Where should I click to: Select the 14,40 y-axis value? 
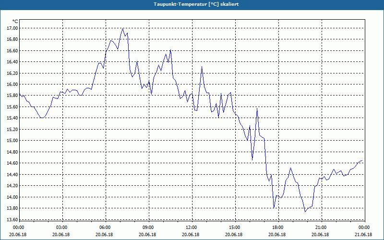click(x=12, y=174)
